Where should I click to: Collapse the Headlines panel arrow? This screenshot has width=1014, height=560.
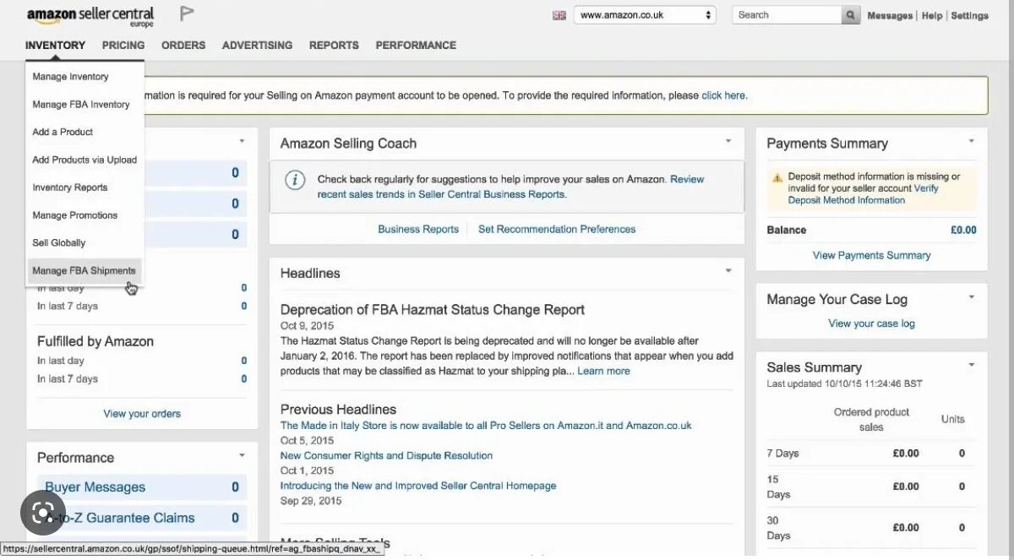(728, 271)
